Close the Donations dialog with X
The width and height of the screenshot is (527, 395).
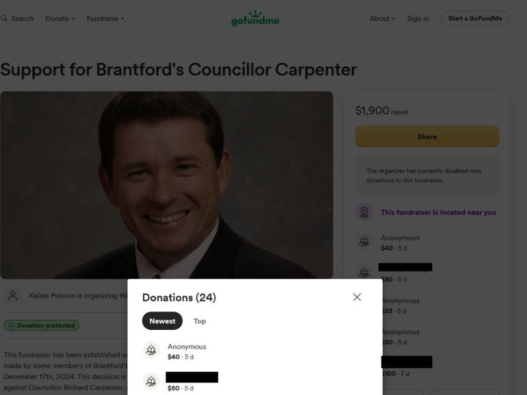coord(357,297)
